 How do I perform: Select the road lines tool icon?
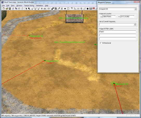(x=78, y=9)
